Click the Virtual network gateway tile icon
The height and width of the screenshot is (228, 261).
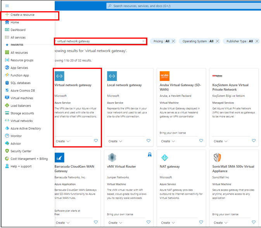click(x=59, y=76)
